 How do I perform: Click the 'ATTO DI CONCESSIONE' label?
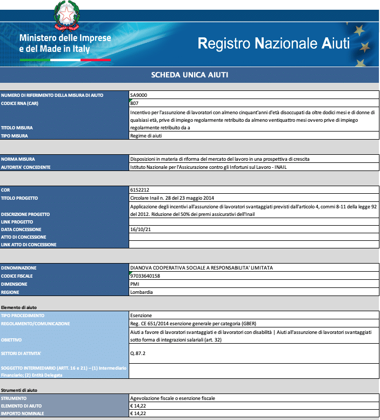24,237
